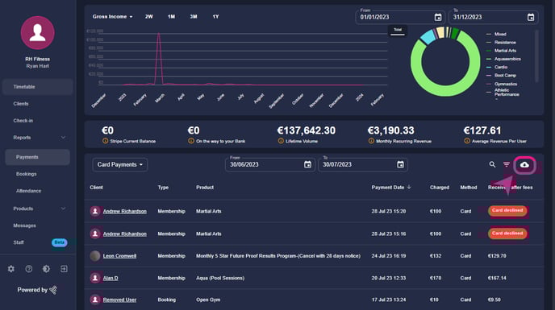This screenshot has height=310, width=555.
Task: Open the payments search magnifier
Action: click(492, 164)
